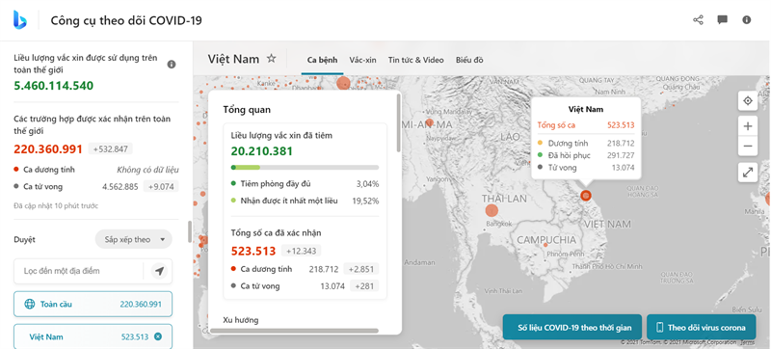771x349 pixels.
Task: Click the Việt Nam red map marker
Action: point(586,195)
